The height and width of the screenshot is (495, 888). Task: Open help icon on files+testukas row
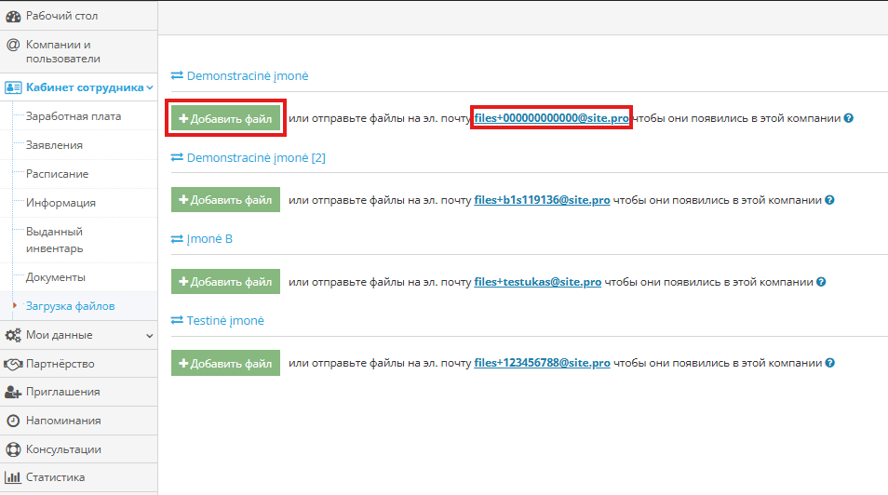[x=821, y=282]
